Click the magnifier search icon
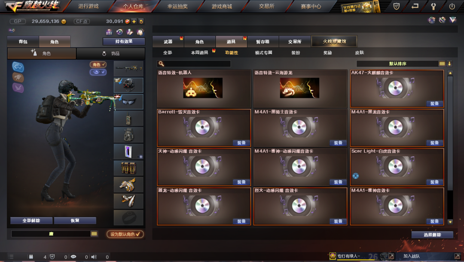 click(161, 64)
